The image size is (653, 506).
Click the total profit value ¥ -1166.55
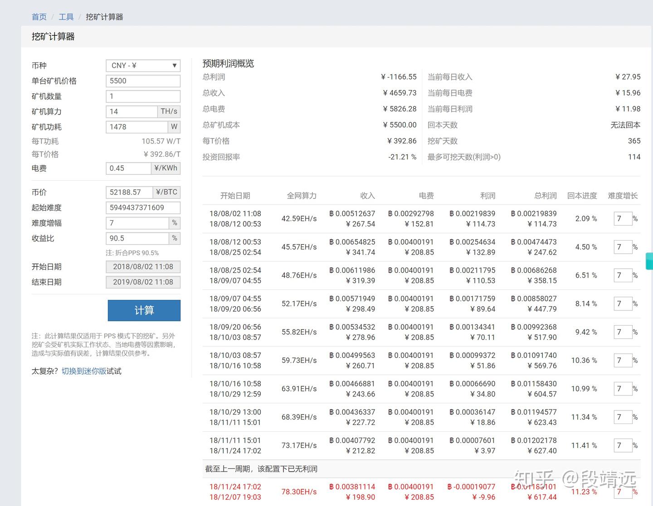pos(399,77)
